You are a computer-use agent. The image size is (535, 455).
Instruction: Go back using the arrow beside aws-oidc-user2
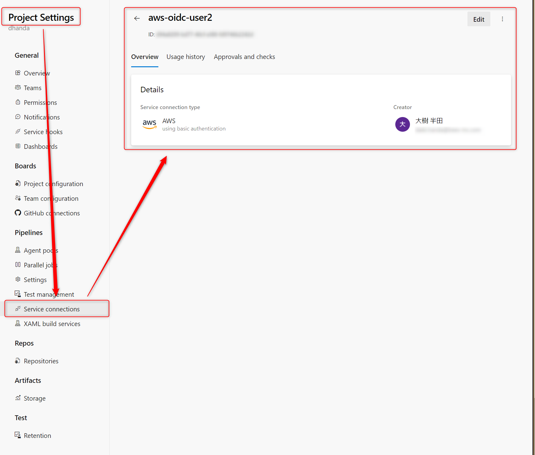pyautogui.click(x=137, y=18)
